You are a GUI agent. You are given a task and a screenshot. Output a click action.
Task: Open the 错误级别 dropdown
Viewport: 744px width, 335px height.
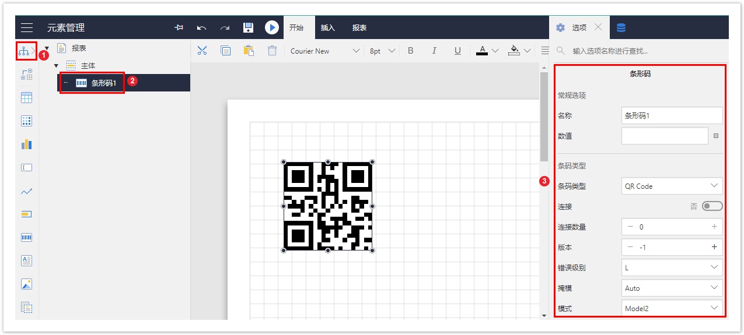coord(672,267)
